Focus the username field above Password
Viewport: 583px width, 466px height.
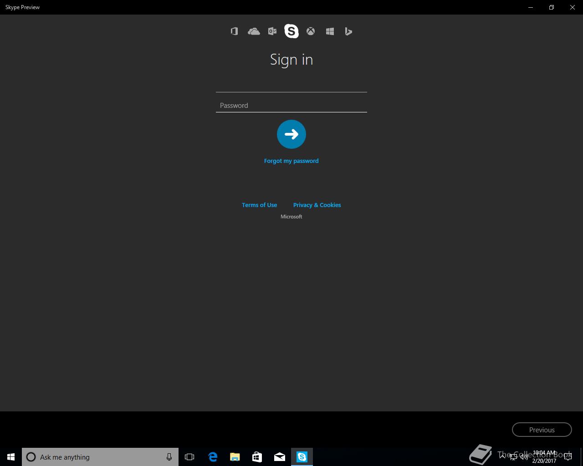point(291,85)
